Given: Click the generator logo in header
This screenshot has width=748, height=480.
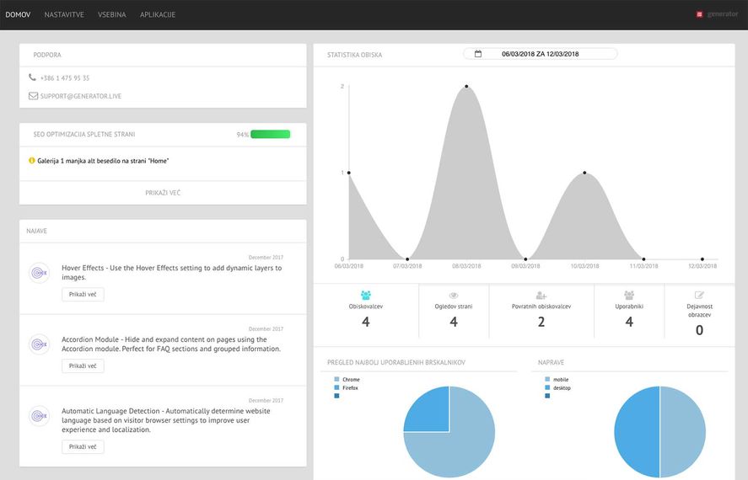Looking at the screenshot, I should pos(717,14).
